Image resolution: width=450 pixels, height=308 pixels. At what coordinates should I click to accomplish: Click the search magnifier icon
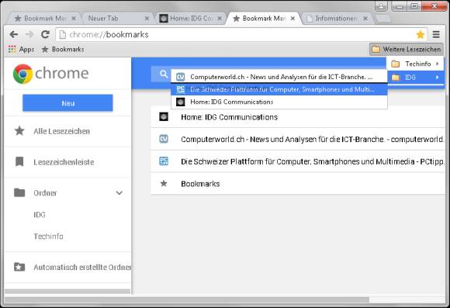tap(164, 74)
